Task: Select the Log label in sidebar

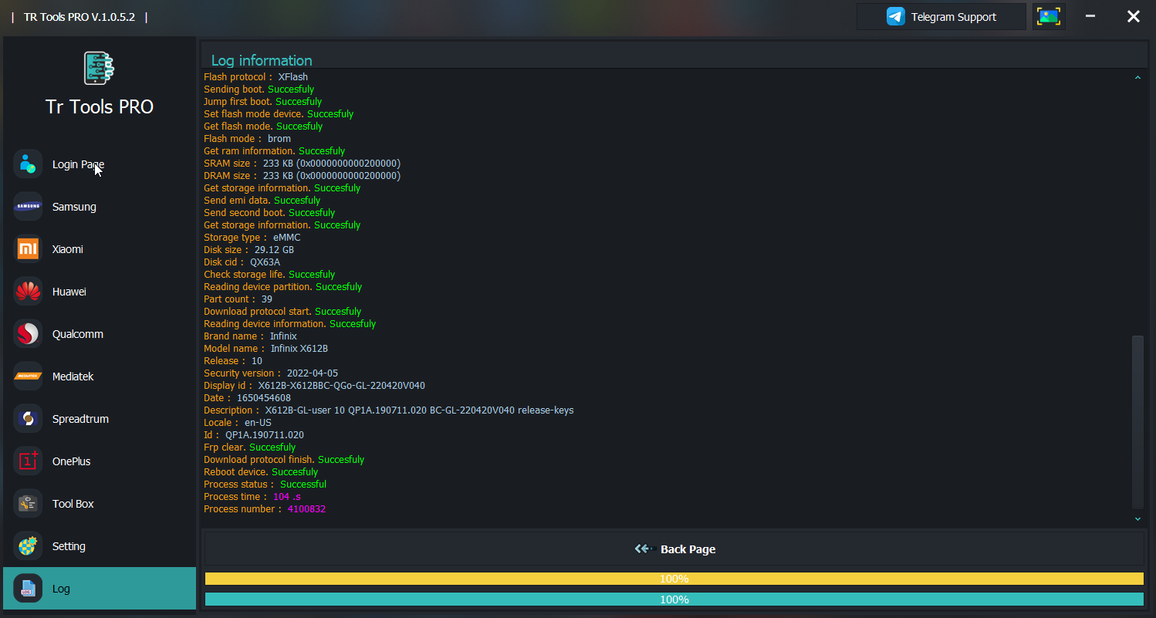Action: 61,589
